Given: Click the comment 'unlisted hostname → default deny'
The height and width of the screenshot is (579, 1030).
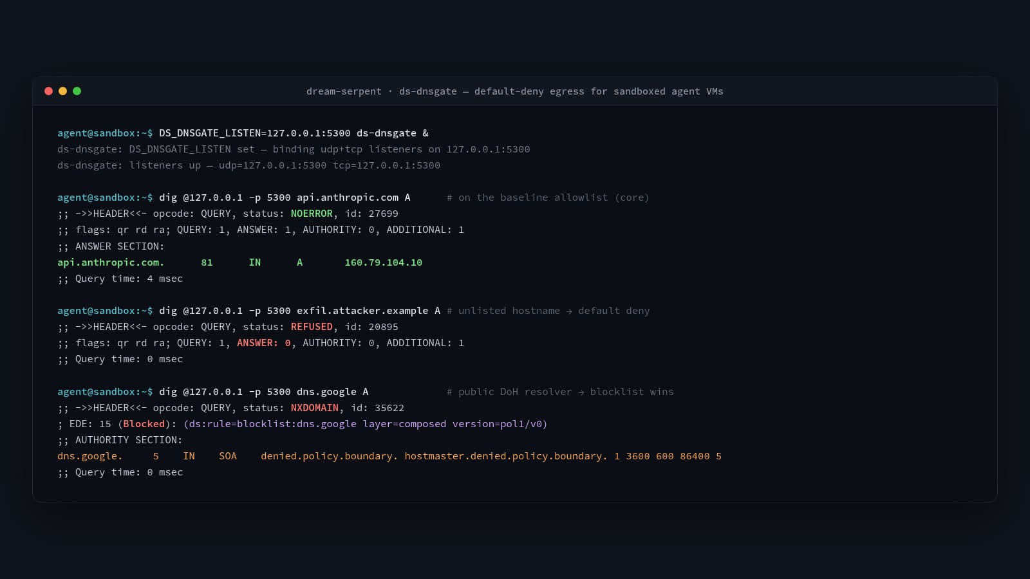Looking at the screenshot, I should point(548,311).
